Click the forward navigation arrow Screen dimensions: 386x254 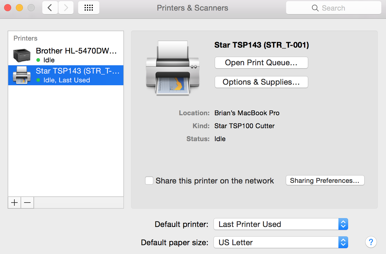66,8
